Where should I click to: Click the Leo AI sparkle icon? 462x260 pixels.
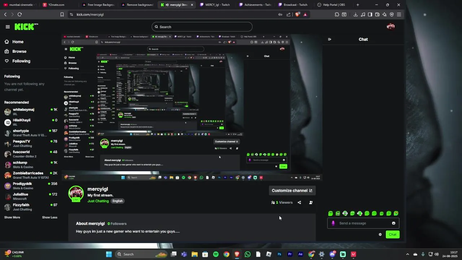pyautogui.click(x=384, y=14)
